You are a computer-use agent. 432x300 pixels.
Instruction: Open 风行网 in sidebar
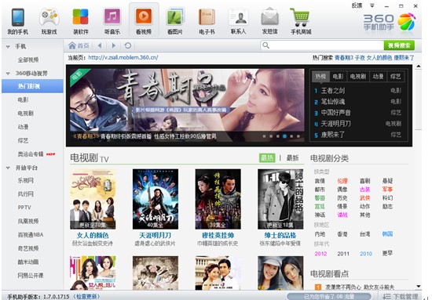[x=26, y=194]
